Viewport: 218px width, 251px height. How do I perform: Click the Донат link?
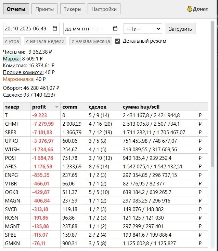(200, 9)
